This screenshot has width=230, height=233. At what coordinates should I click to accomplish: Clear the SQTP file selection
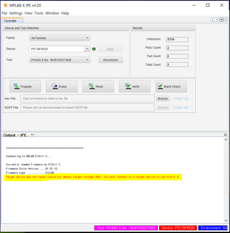tap(182, 108)
